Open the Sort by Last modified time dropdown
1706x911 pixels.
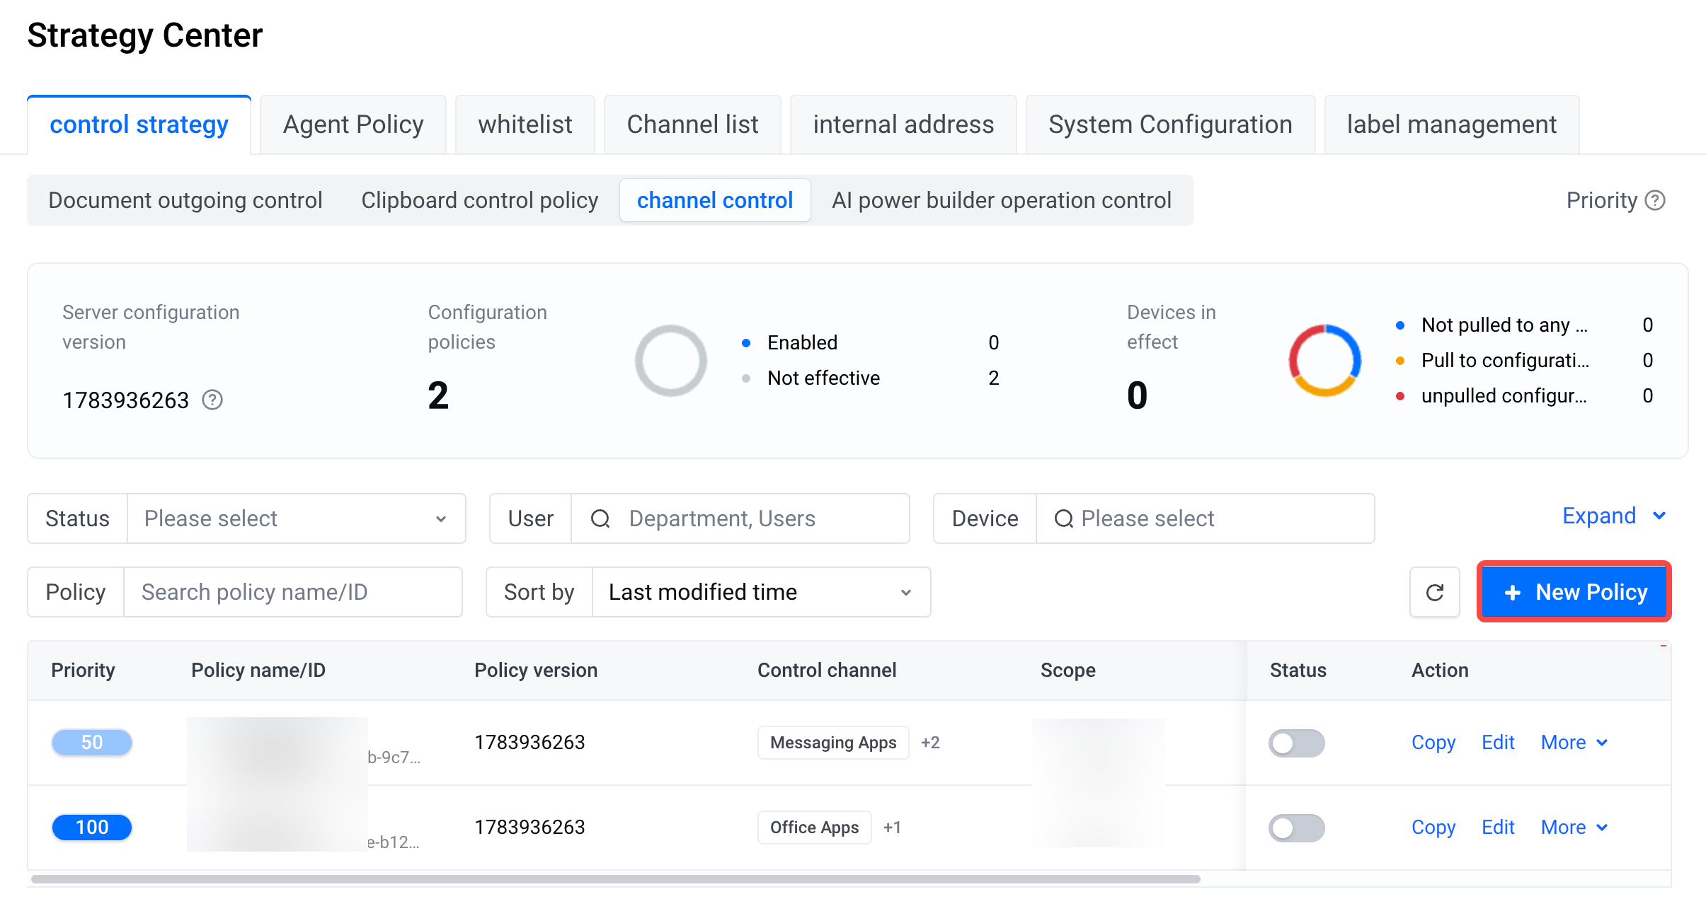tap(761, 592)
